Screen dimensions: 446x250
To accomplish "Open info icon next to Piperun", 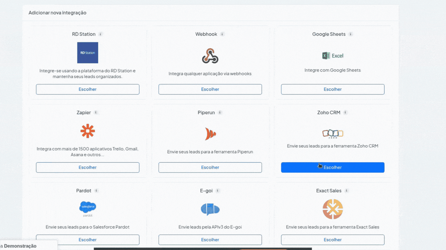I will (x=220, y=112).
